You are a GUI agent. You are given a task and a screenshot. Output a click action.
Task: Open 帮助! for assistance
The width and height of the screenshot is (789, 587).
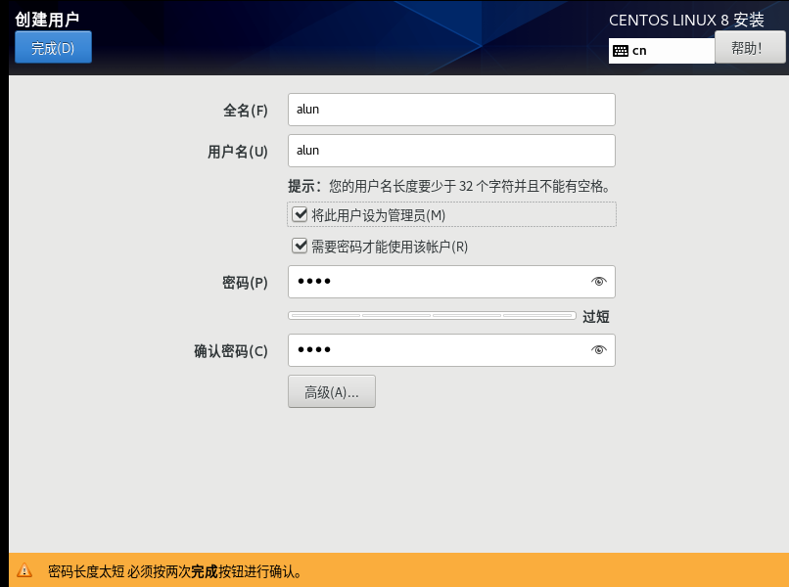(749, 49)
